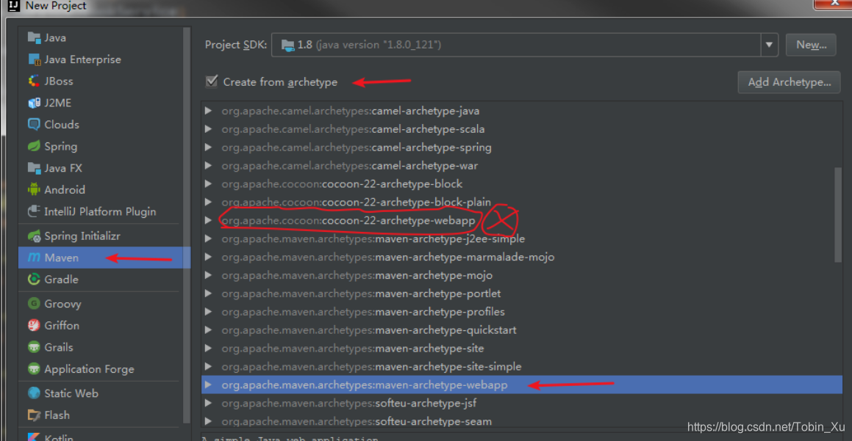Click the Grails icon

(34, 346)
